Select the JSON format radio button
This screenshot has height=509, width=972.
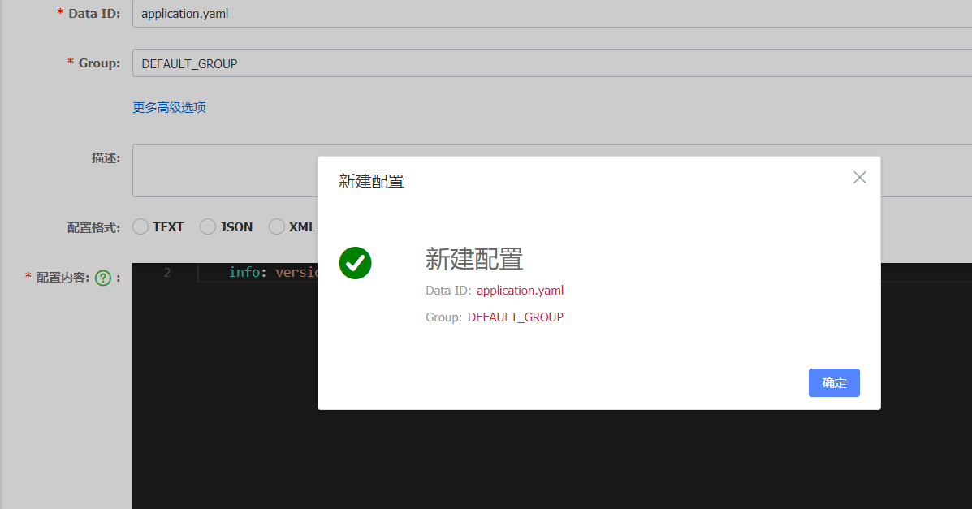(208, 227)
